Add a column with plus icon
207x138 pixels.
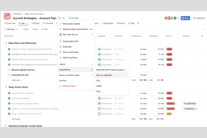[x=202, y=36]
